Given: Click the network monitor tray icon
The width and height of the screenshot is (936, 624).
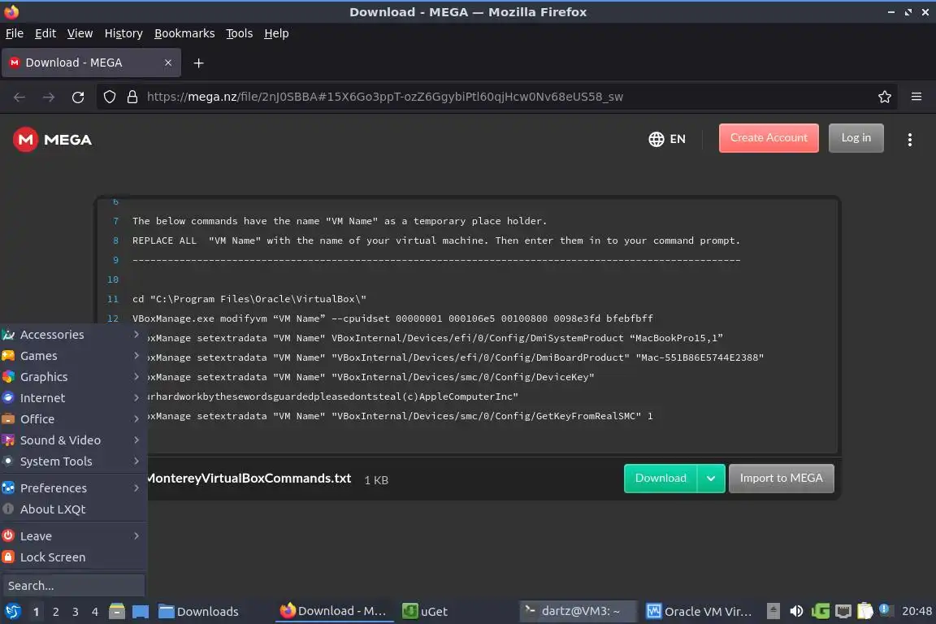Looking at the screenshot, I should point(843,611).
